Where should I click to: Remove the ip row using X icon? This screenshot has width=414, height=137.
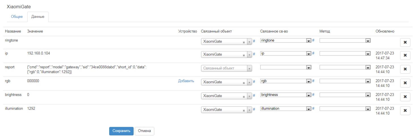click(x=405, y=55)
